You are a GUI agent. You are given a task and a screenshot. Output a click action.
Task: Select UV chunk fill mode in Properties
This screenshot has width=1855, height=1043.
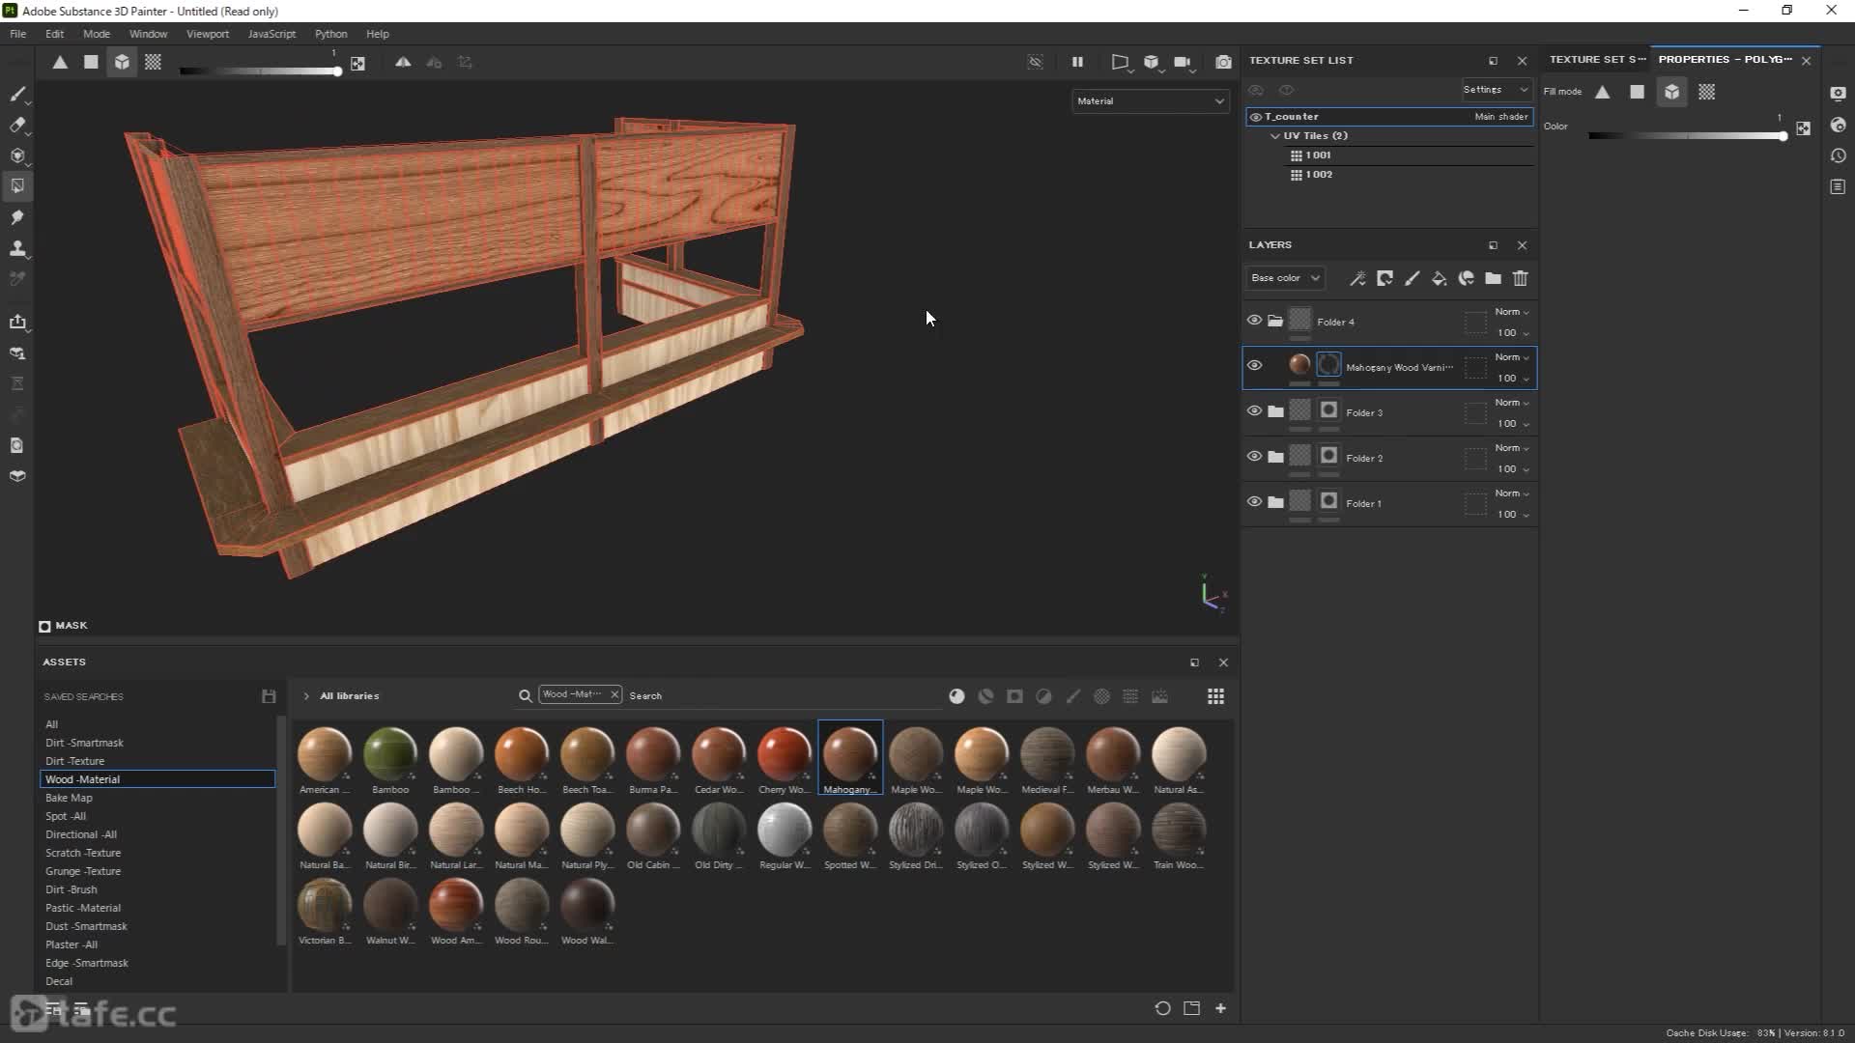pos(1707,92)
